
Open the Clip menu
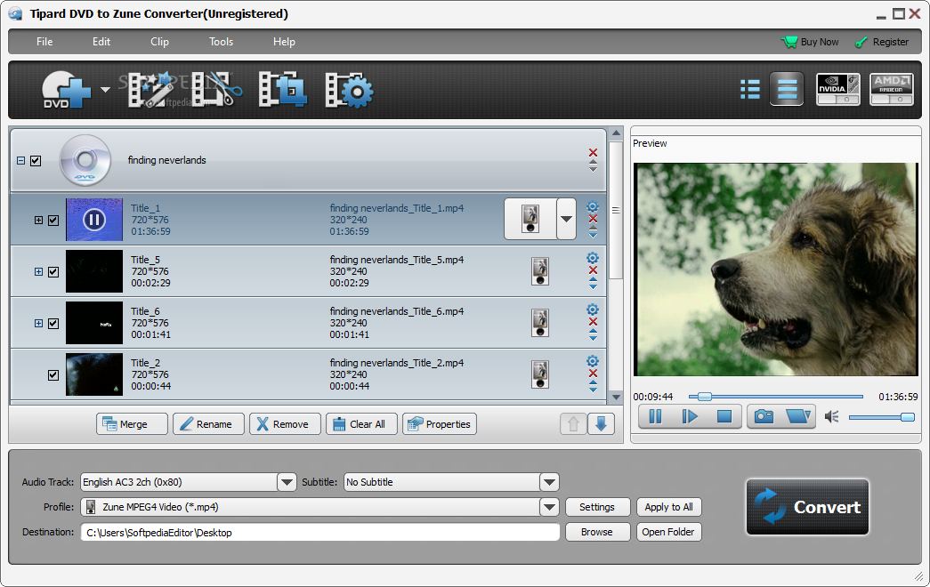(159, 42)
